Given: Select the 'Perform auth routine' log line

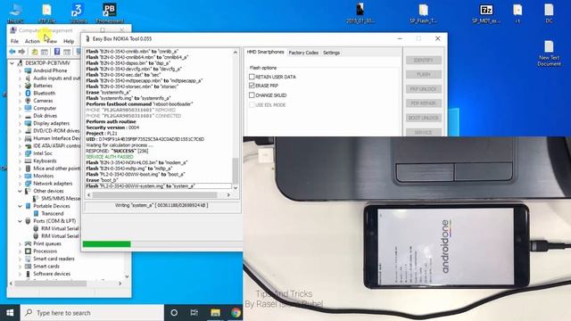Looking at the screenshot, I should pyautogui.click(x=111, y=121).
